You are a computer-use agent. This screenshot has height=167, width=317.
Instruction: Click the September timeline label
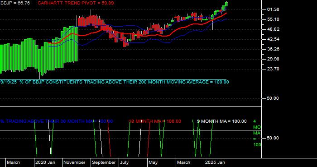tap(104, 162)
